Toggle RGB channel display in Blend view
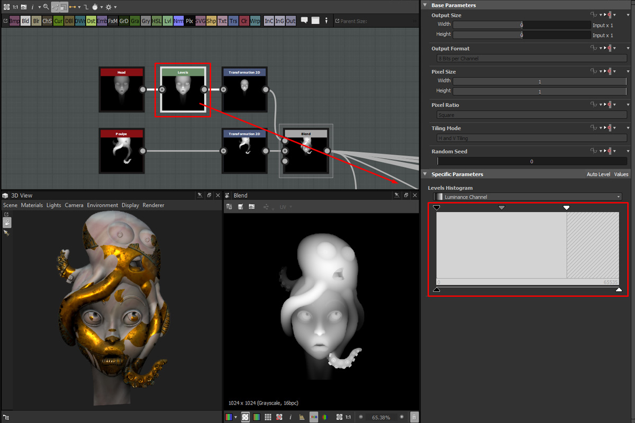Viewport: 635px width, 423px height. coord(313,417)
